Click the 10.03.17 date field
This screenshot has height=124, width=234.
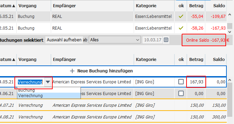tap(152, 40)
